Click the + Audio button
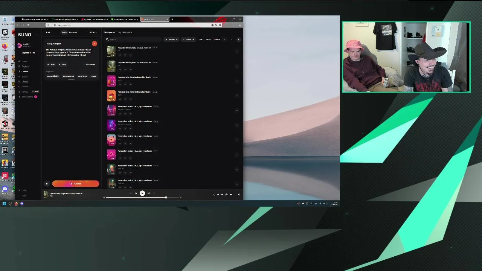Screen dimensions: 482x271 51,64
